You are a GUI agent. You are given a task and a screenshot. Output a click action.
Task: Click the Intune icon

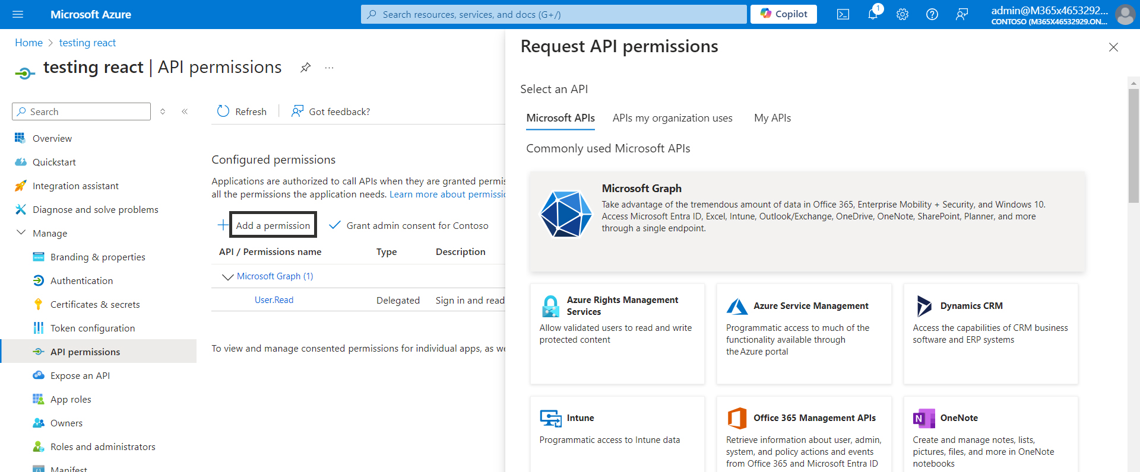click(550, 418)
